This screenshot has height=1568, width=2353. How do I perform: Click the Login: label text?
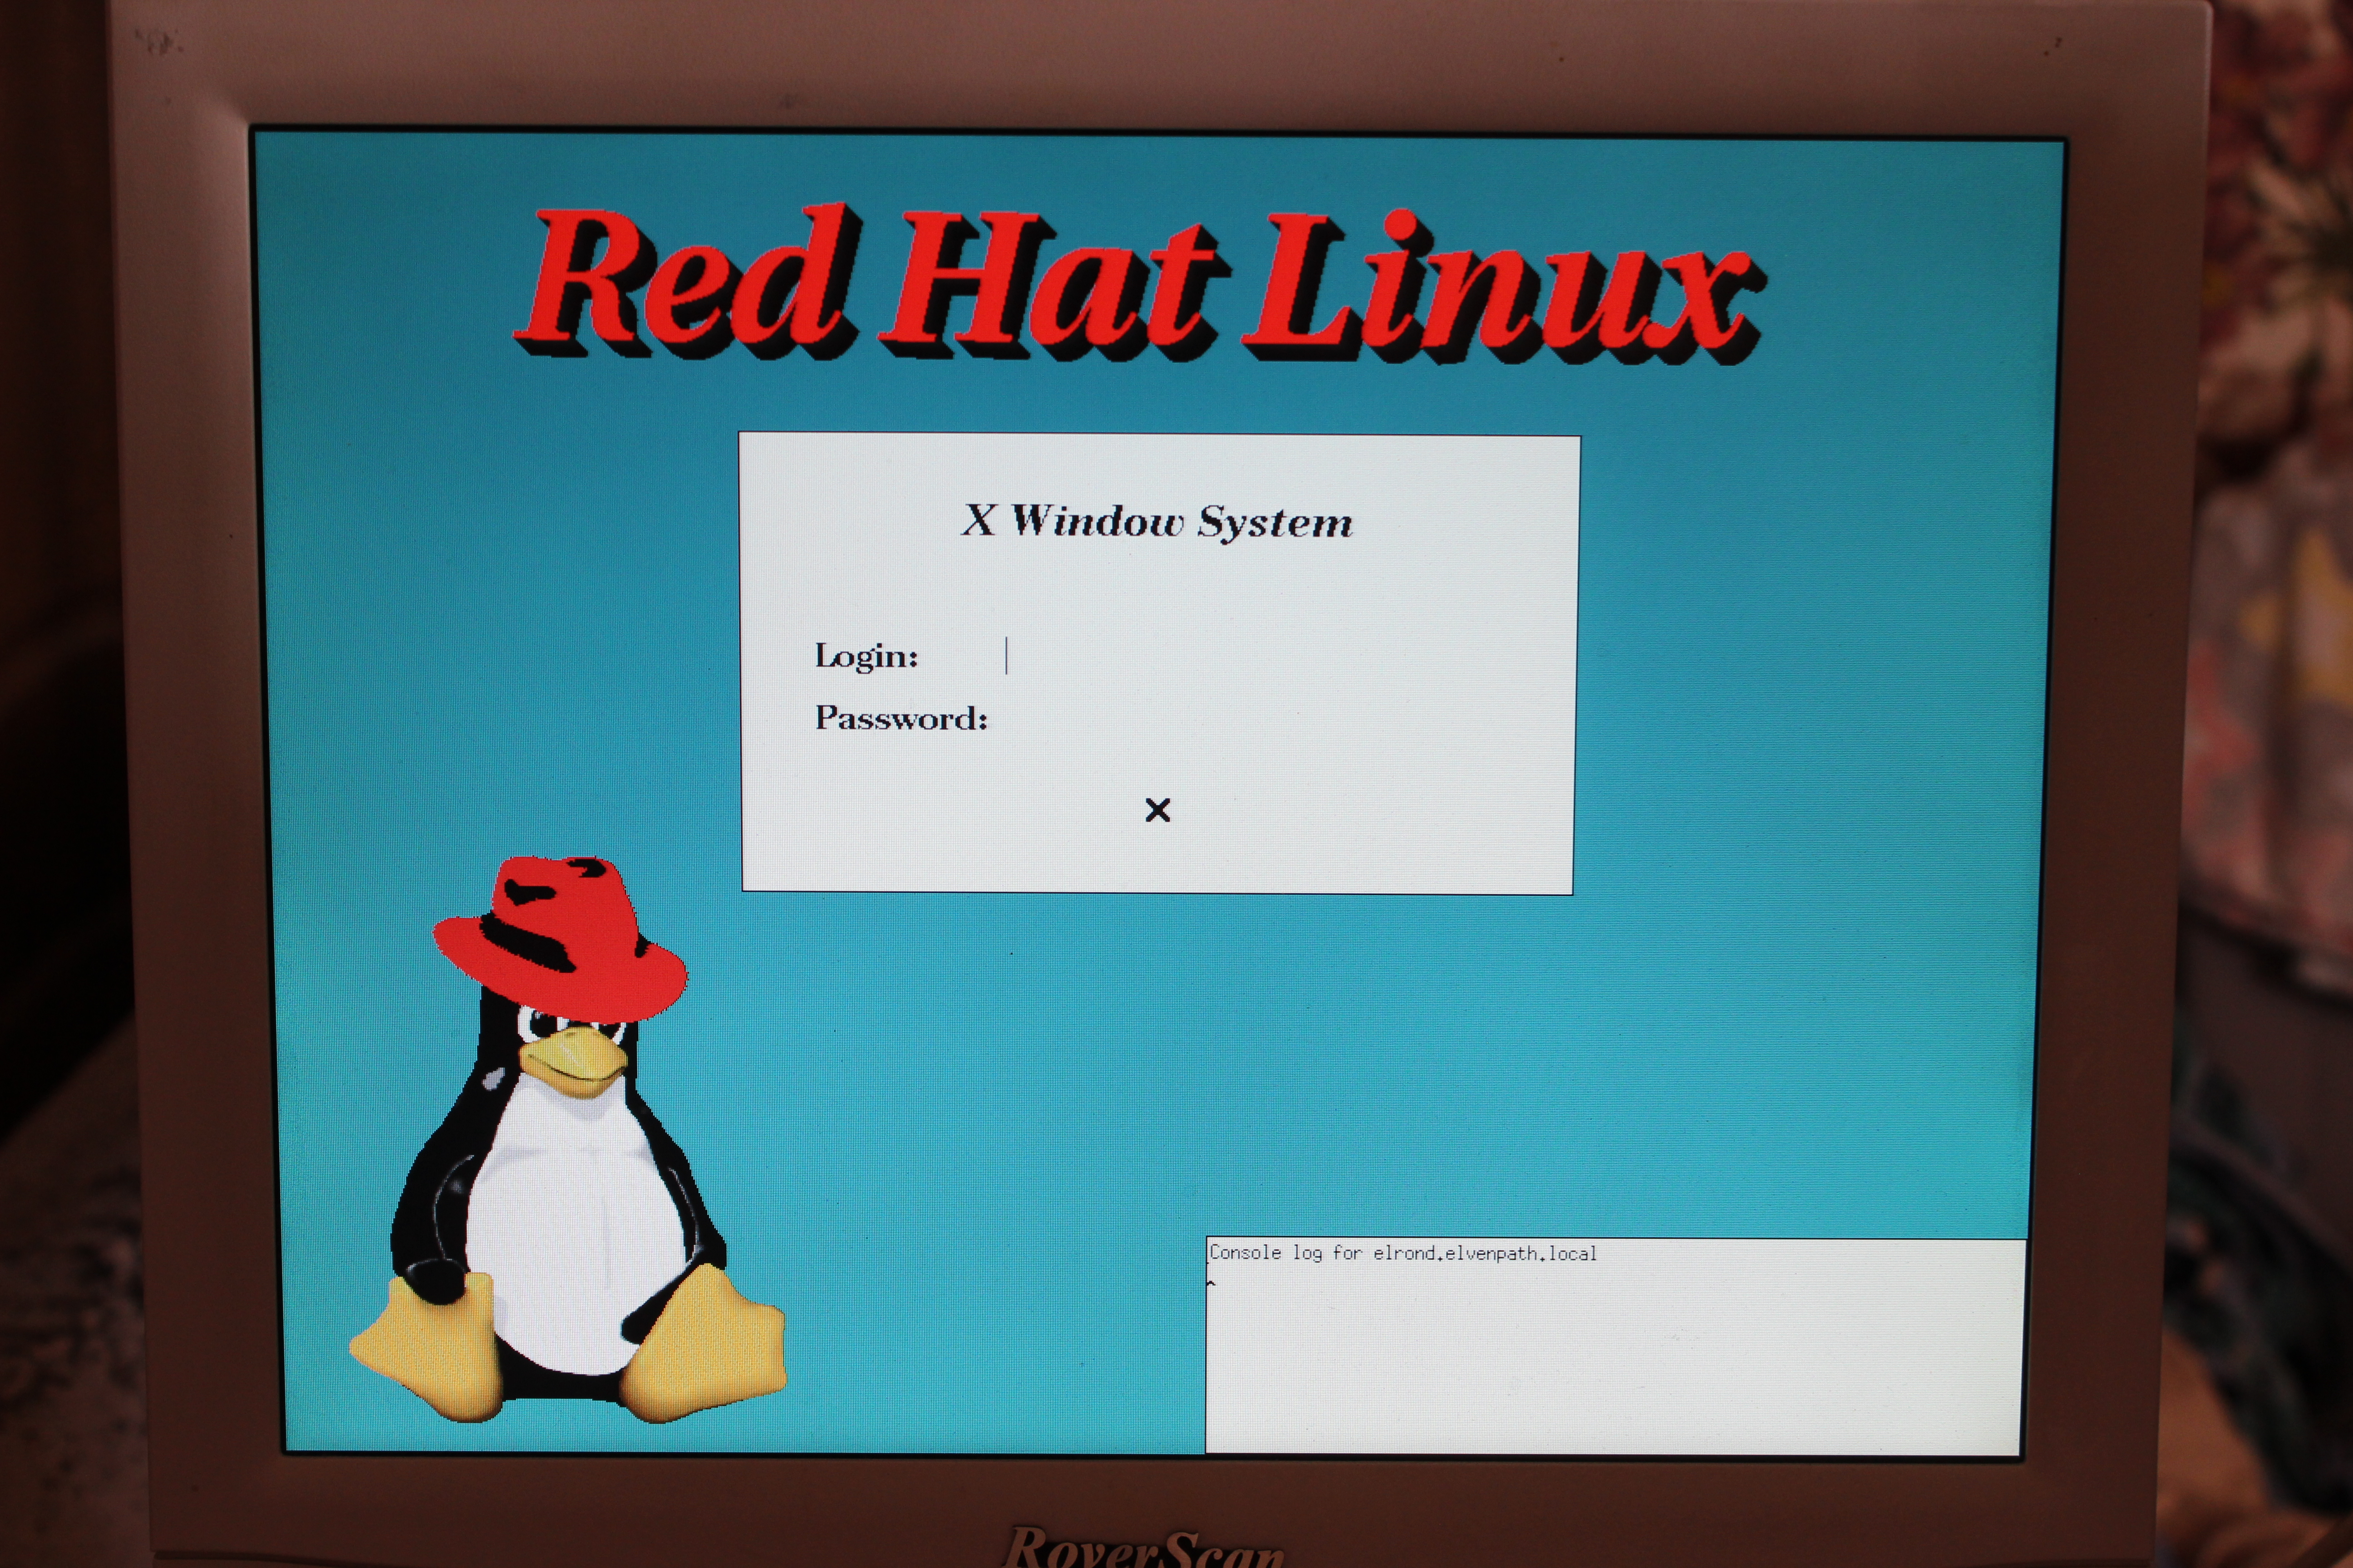point(866,656)
